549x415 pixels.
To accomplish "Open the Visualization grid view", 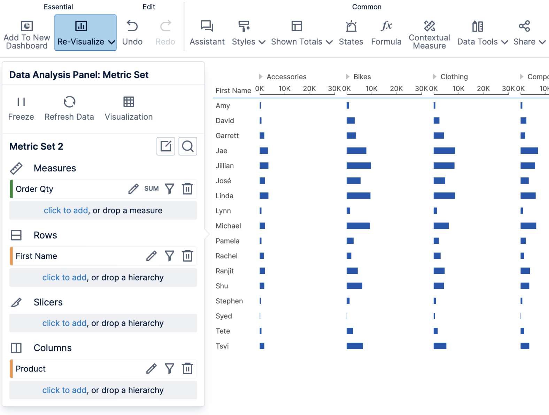I will 129,102.
